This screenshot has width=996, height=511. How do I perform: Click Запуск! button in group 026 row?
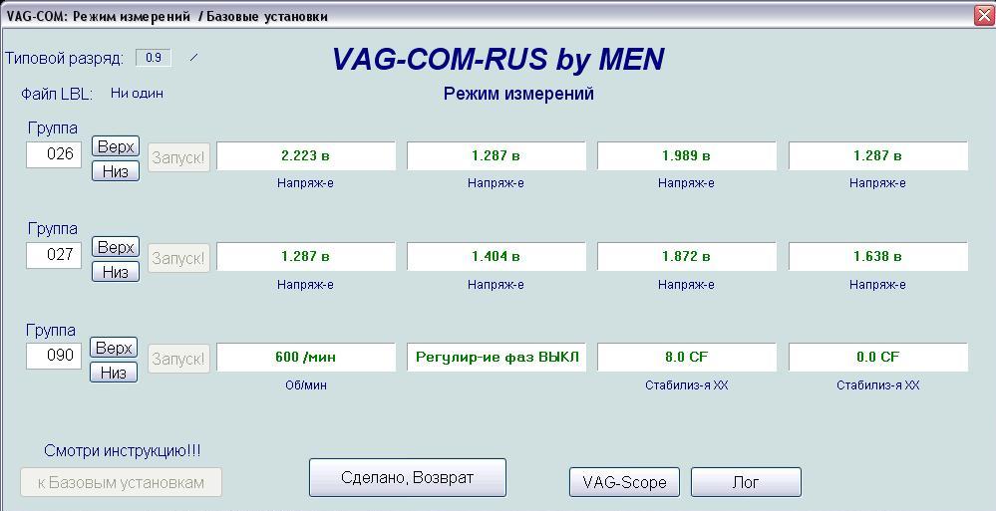click(178, 157)
